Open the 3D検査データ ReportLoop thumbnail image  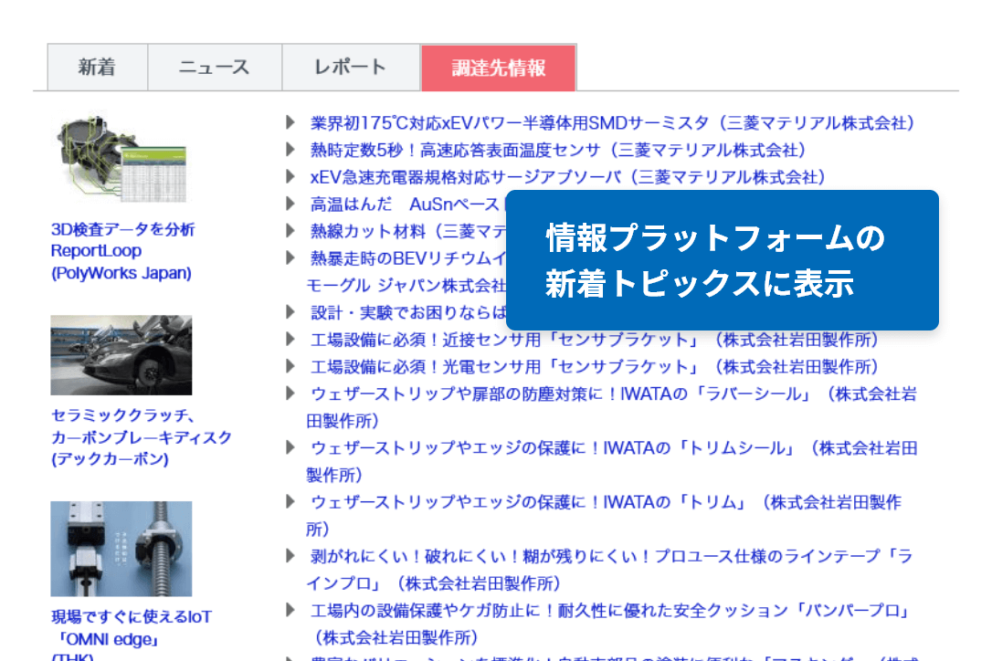[121, 159]
